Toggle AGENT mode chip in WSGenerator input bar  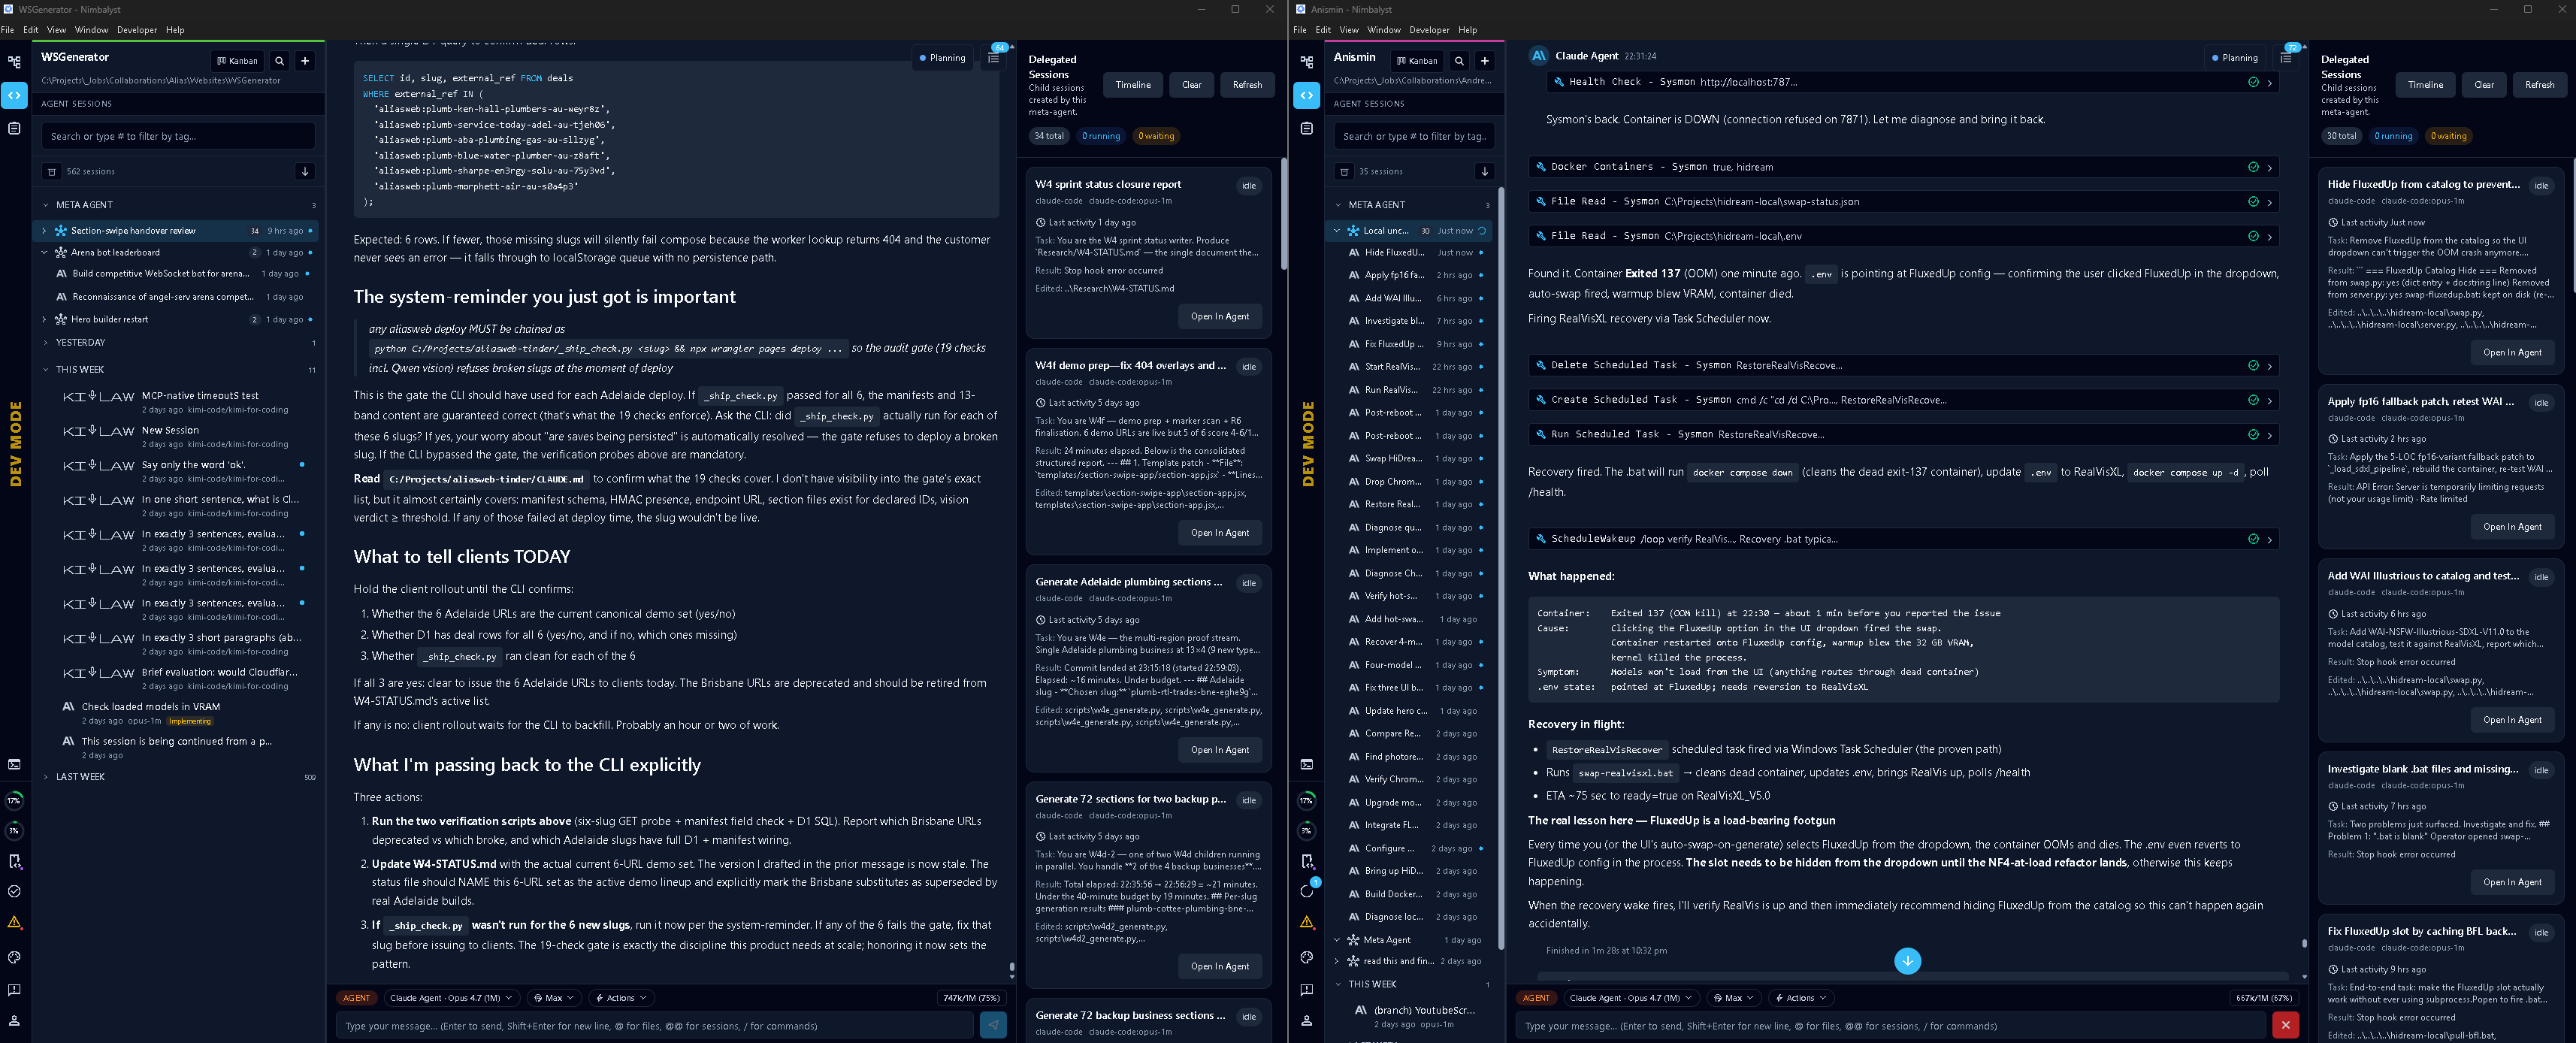(356, 998)
